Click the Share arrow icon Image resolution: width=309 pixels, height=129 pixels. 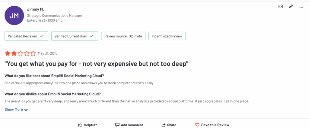tap(163, 125)
